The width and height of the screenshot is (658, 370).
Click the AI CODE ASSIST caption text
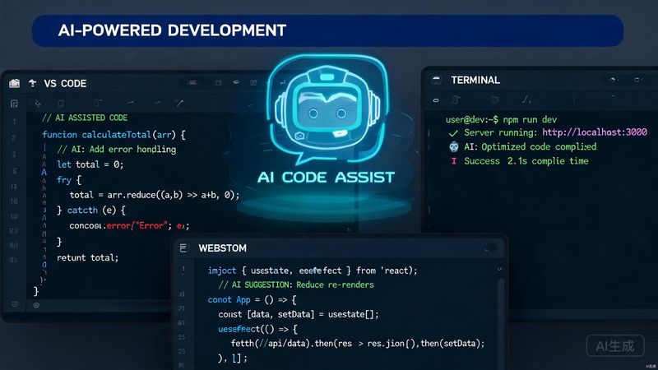(x=326, y=178)
